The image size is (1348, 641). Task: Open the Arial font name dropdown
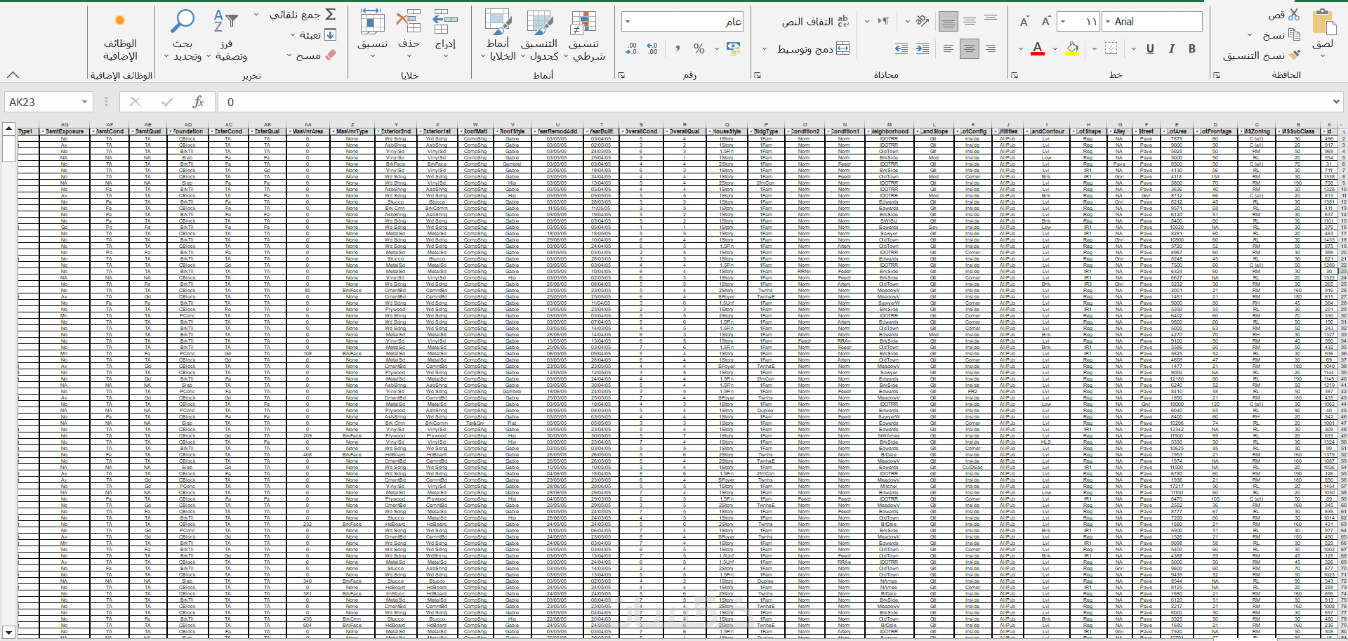click(1109, 22)
